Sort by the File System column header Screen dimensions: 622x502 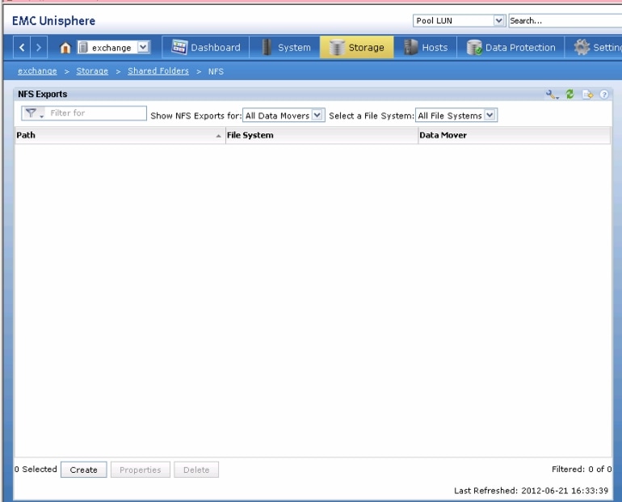click(322, 135)
